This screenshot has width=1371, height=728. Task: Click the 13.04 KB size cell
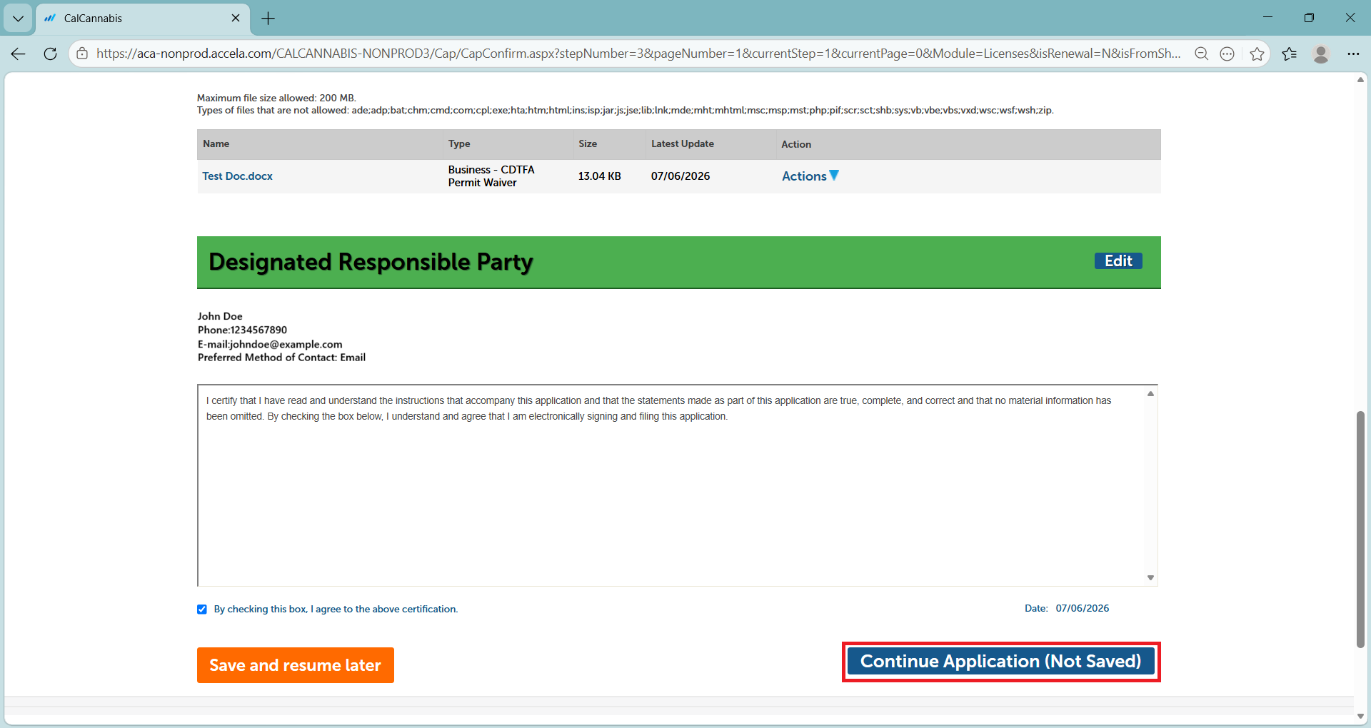[600, 176]
